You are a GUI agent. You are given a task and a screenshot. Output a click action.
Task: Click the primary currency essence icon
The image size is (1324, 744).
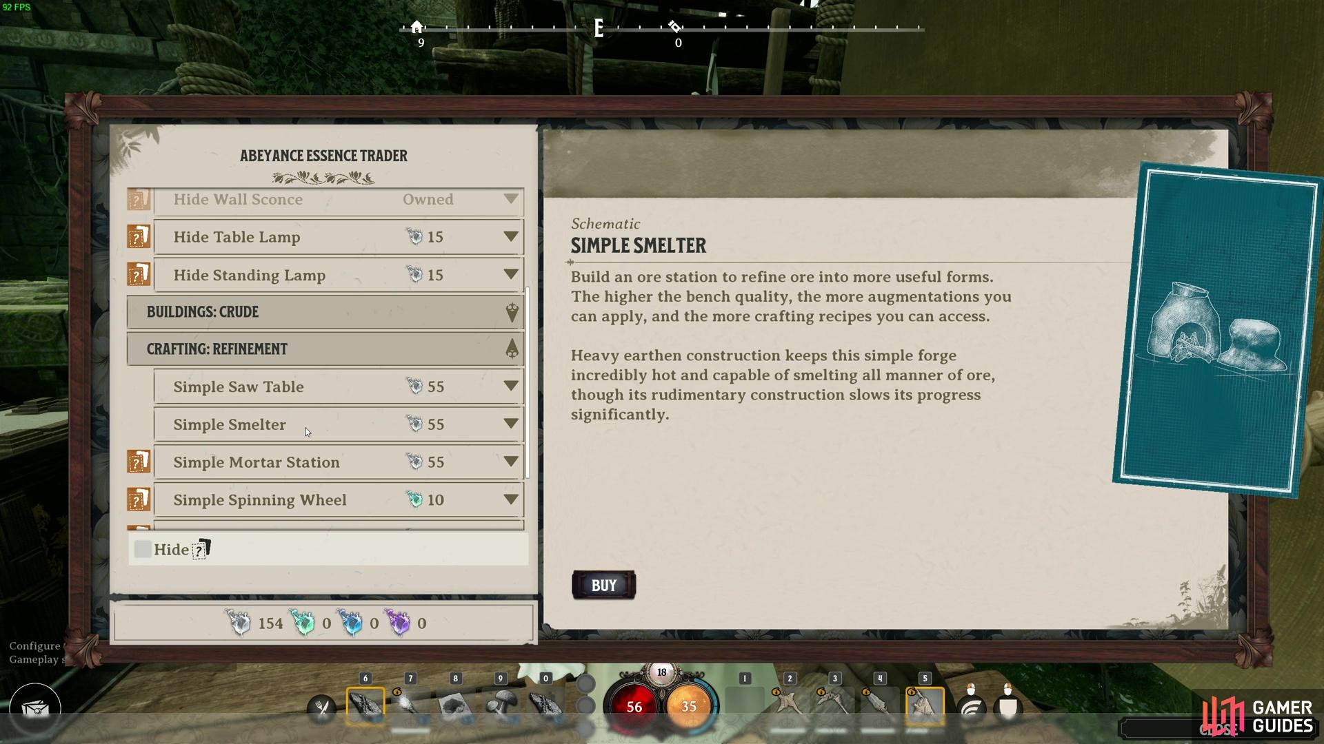coord(239,622)
